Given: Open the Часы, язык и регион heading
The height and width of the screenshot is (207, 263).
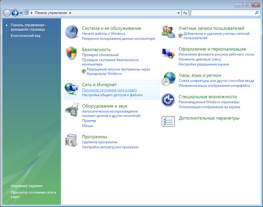Looking at the screenshot, I should tap(200, 75).
